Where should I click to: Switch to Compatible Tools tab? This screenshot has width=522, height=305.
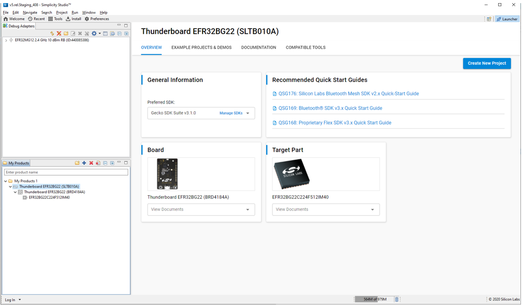pyautogui.click(x=306, y=48)
